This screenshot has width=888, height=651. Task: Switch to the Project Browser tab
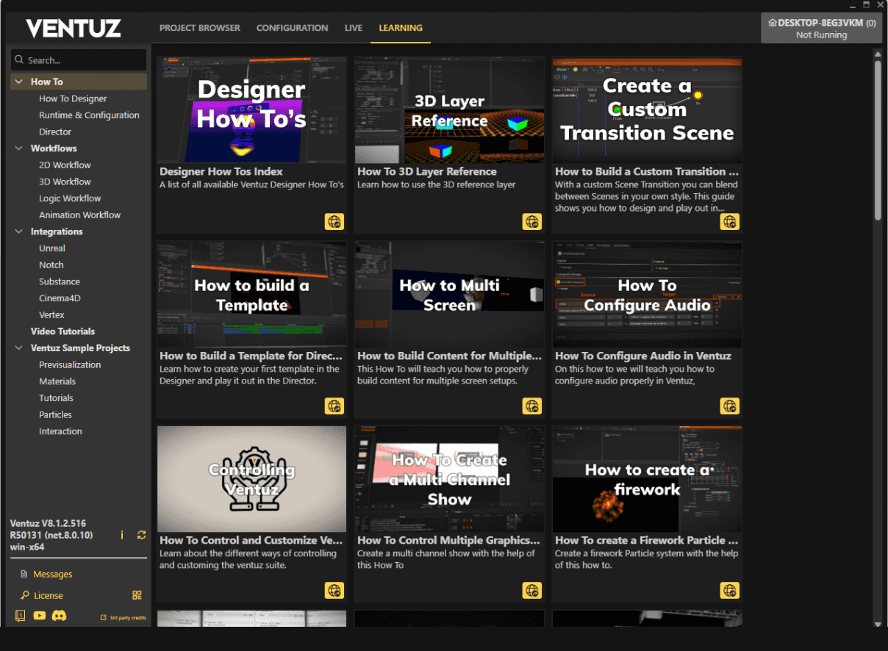(199, 28)
